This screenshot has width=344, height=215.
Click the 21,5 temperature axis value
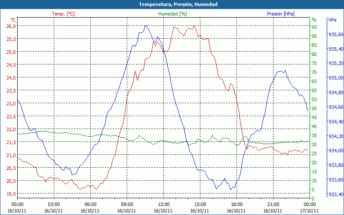point(11,142)
